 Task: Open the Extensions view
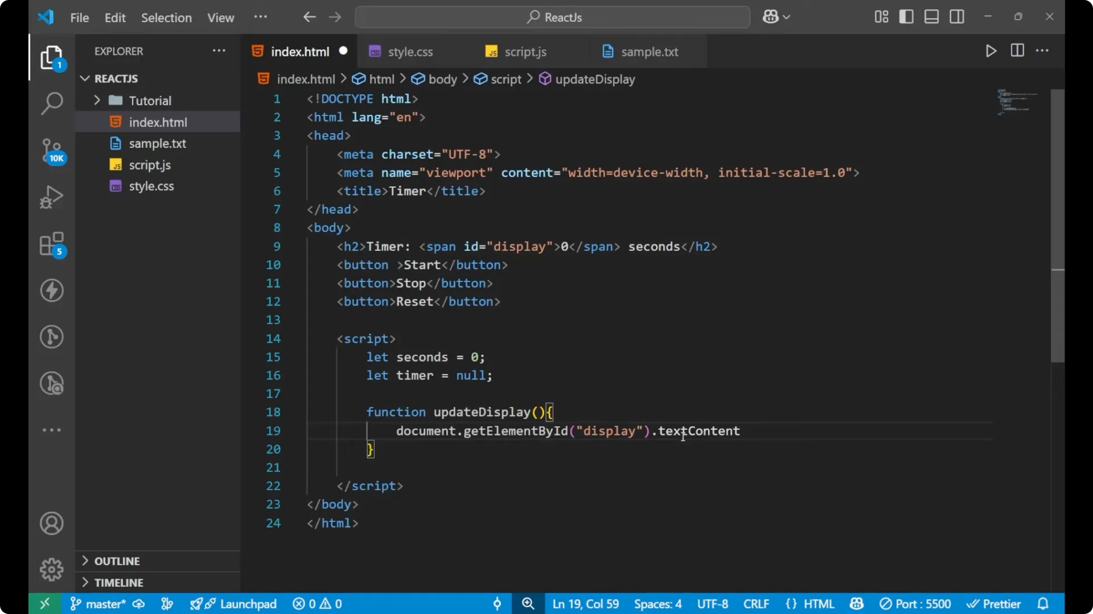point(52,244)
